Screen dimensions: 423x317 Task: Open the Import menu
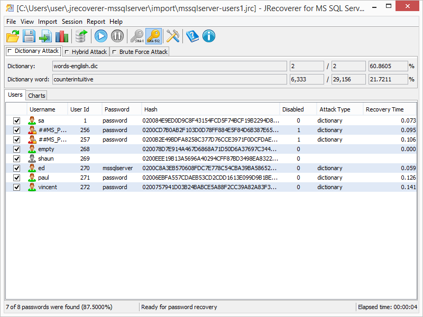48,22
